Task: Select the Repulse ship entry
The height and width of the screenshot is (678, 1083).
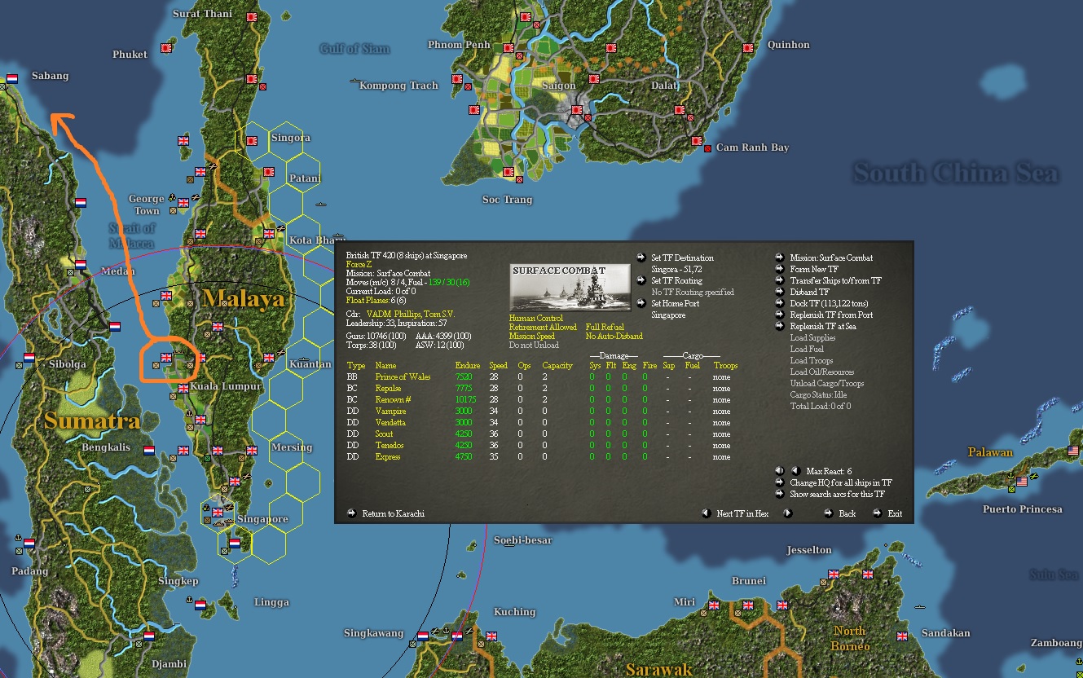Action: point(389,389)
